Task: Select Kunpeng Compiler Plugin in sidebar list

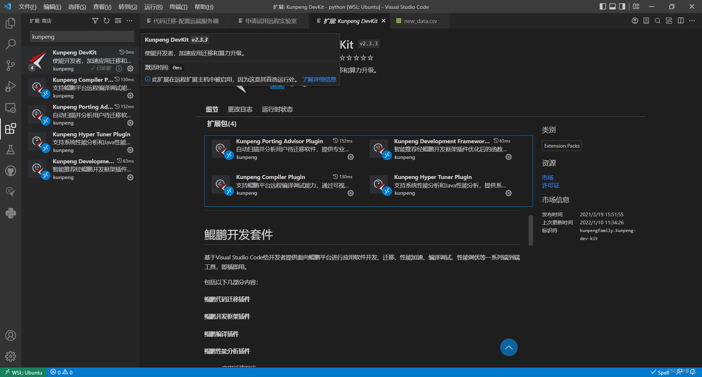Action: [x=80, y=88]
